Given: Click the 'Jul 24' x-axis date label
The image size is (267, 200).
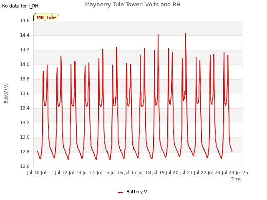Looking at the screenshot, I should tap(228, 172).
